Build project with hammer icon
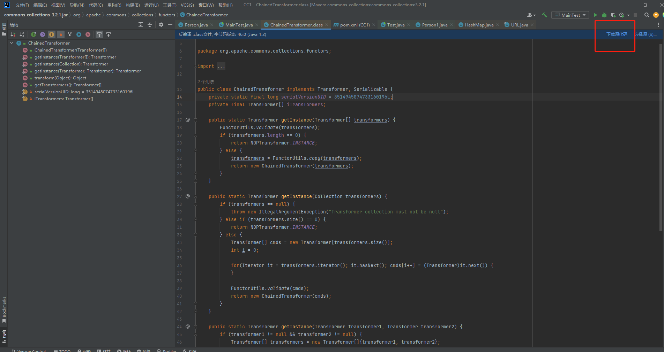Screen dimensions: 664x352 (x=545, y=15)
